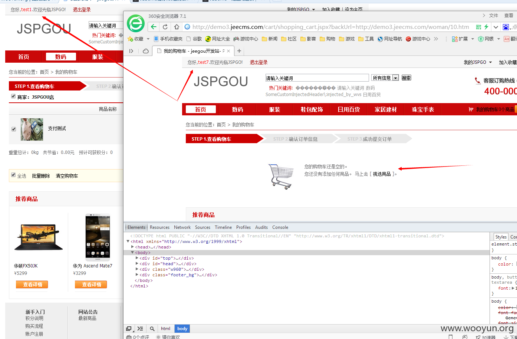
Task: Open the 社区 bookmark folder
Action: click(x=289, y=39)
